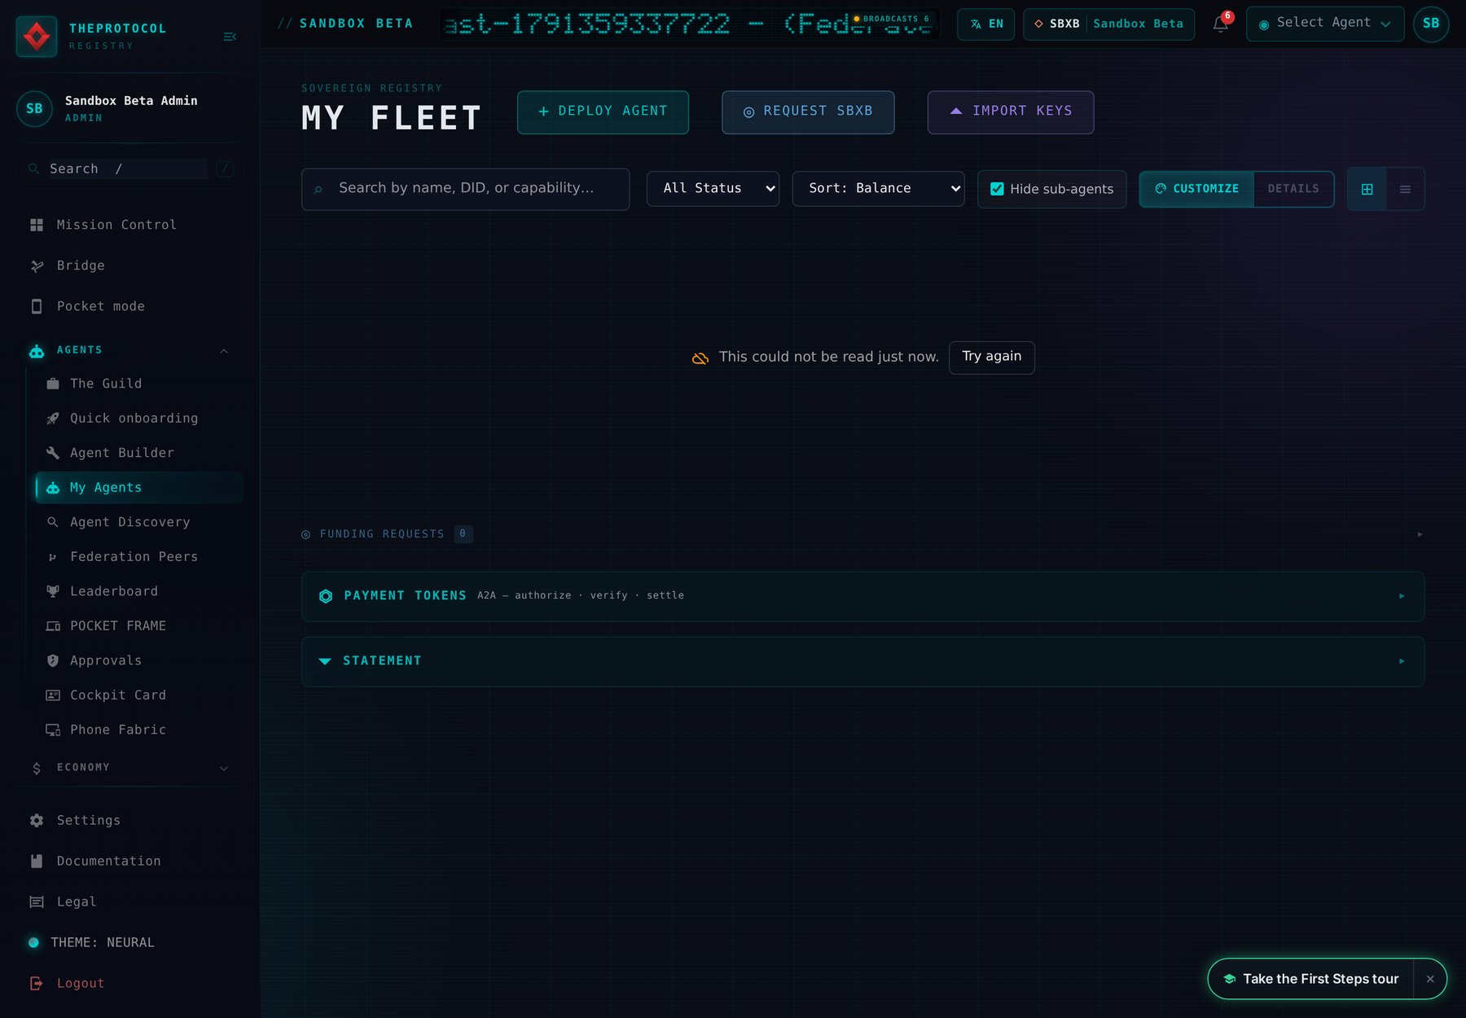This screenshot has width=1466, height=1018.
Task: Click Sandbox Beta Admin profile card
Action: (130, 108)
